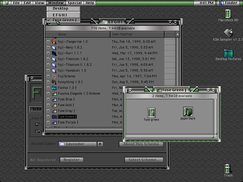Click the fuji-Ruri 1.1.1 folder icon
This screenshot has width=243, height=182.
(x=54, y=53)
